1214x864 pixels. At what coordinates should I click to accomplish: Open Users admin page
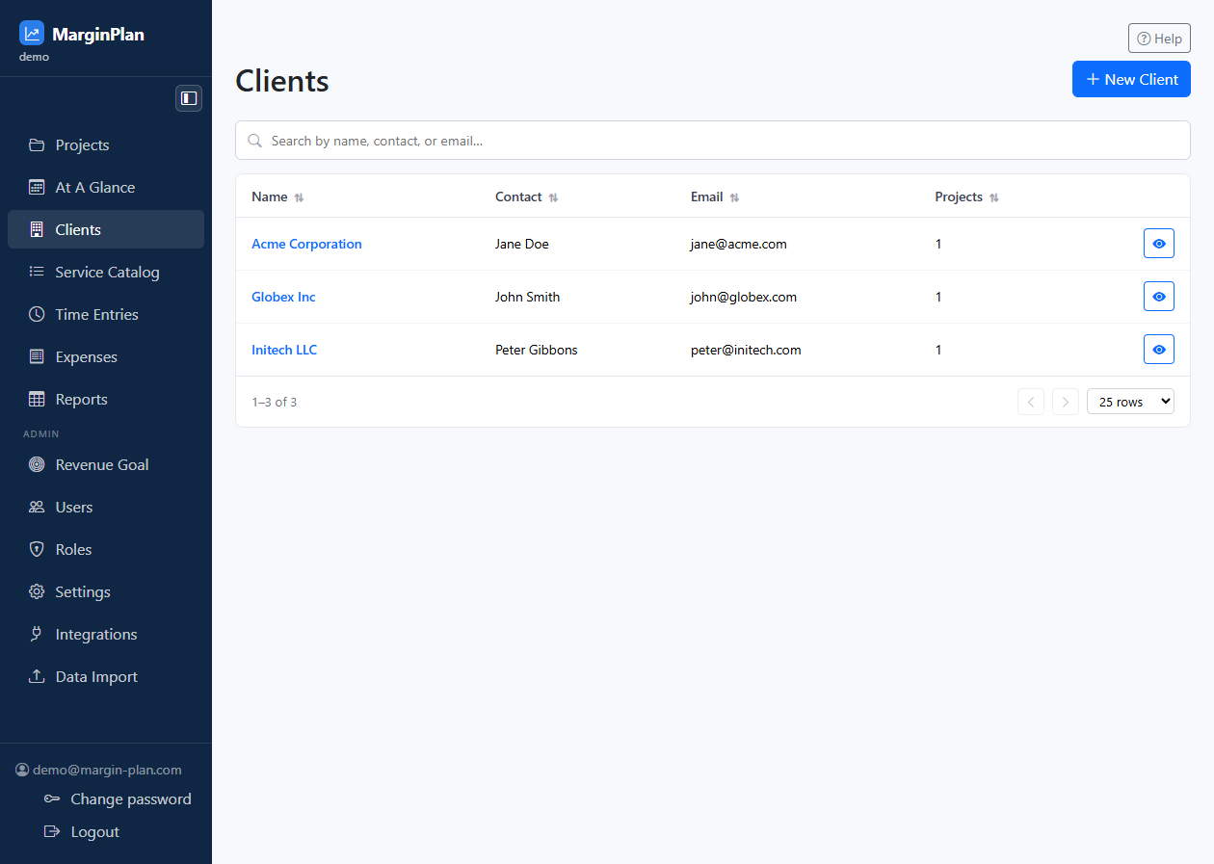tap(106, 508)
